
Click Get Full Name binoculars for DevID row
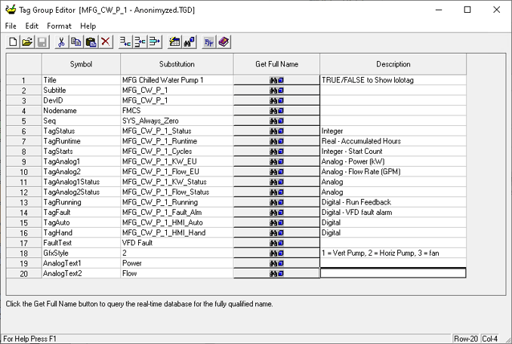(x=276, y=100)
